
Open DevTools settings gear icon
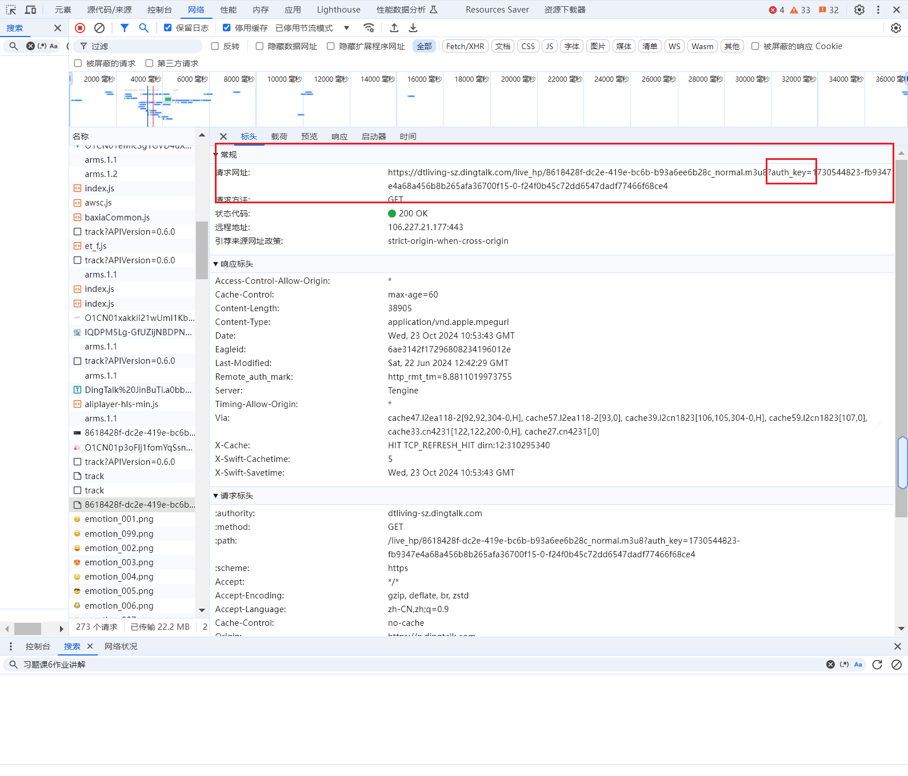point(859,10)
